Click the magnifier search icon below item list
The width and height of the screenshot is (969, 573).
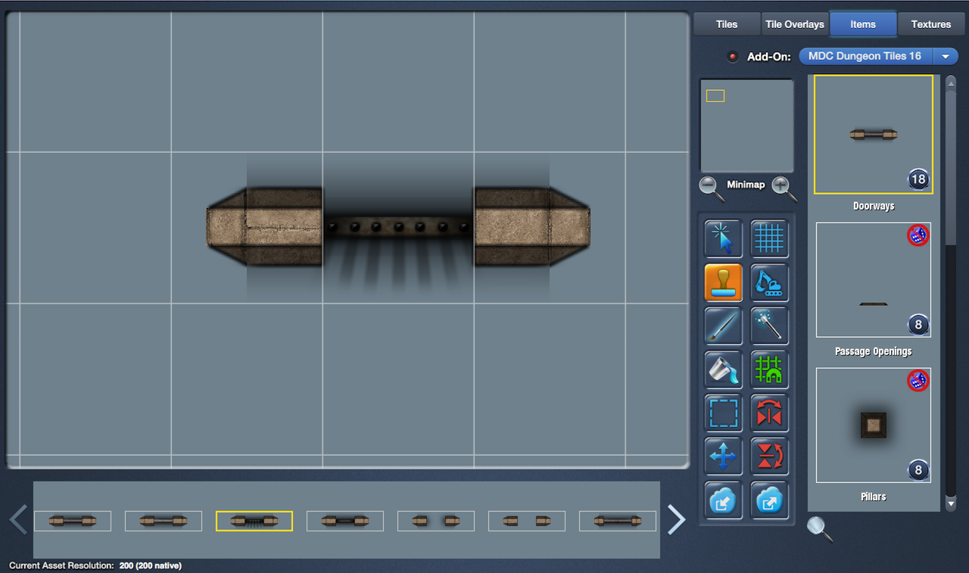[820, 528]
